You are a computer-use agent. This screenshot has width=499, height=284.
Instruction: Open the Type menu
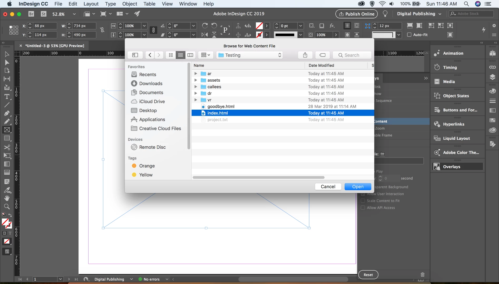pyautogui.click(x=110, y=4)
